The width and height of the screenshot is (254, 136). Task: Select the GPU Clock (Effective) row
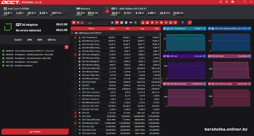[116, 120]
